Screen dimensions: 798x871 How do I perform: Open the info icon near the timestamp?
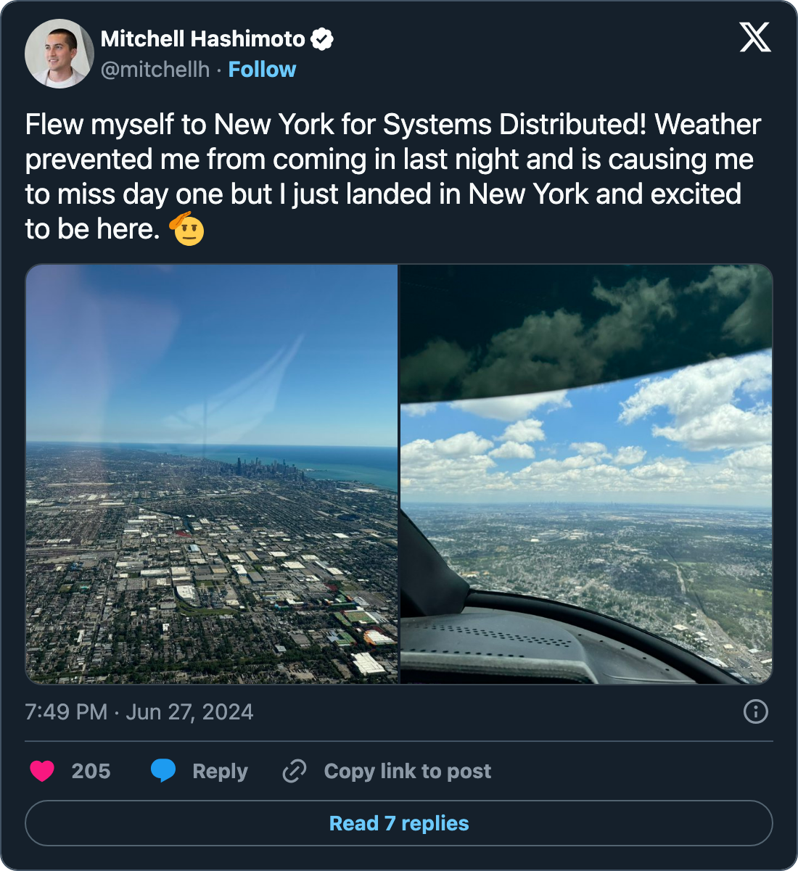[754, 713]
